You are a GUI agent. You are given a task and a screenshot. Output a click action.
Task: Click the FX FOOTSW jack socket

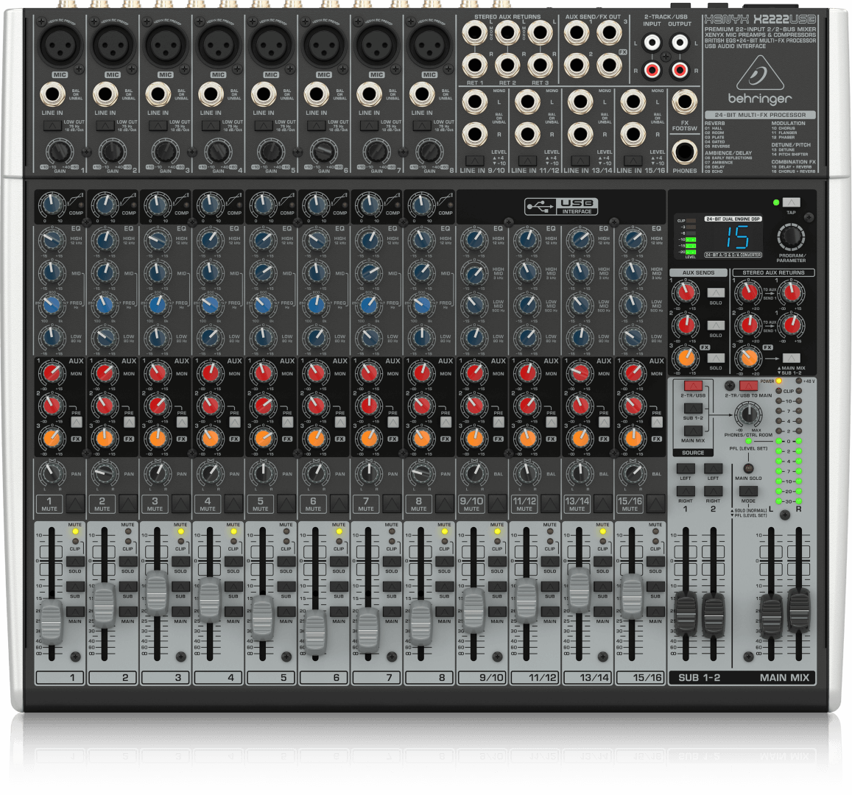coord(685,103)
